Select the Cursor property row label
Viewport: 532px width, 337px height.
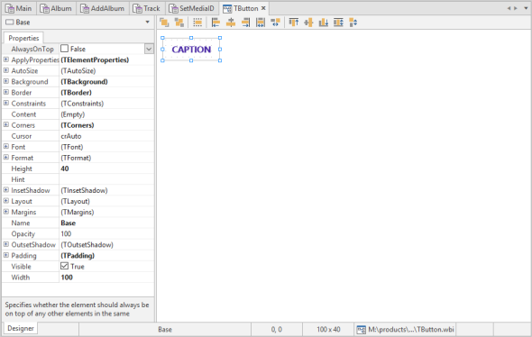(22, 136)
